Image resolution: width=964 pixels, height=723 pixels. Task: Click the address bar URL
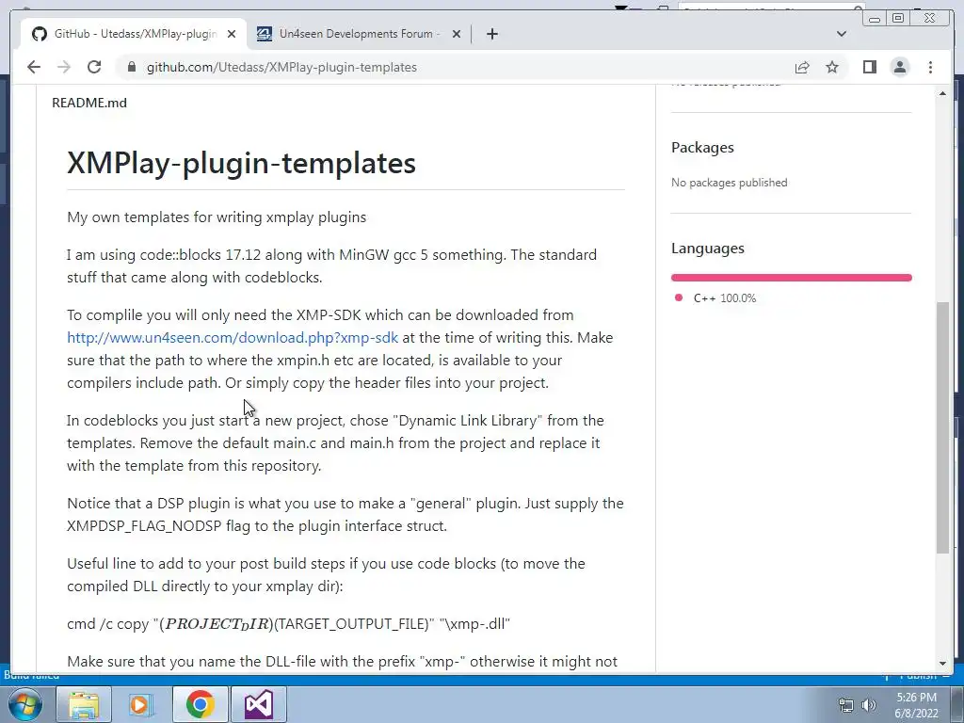tap(281, 67)
